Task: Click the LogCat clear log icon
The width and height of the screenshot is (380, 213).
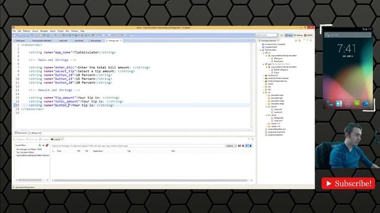Action: coord(243,146)
